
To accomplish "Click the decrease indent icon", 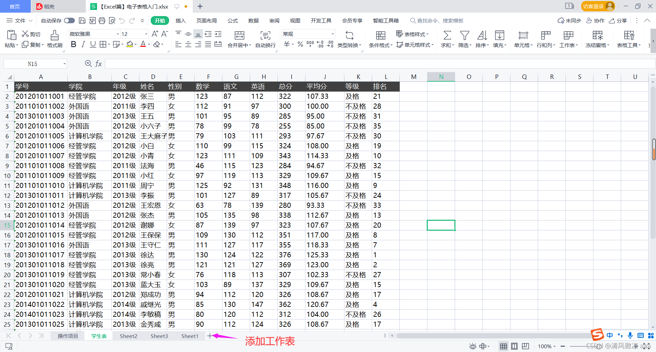I will [x=208, y=34].
